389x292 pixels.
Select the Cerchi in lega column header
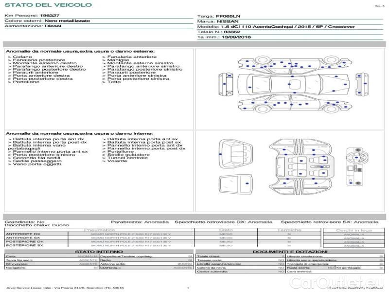354,230
